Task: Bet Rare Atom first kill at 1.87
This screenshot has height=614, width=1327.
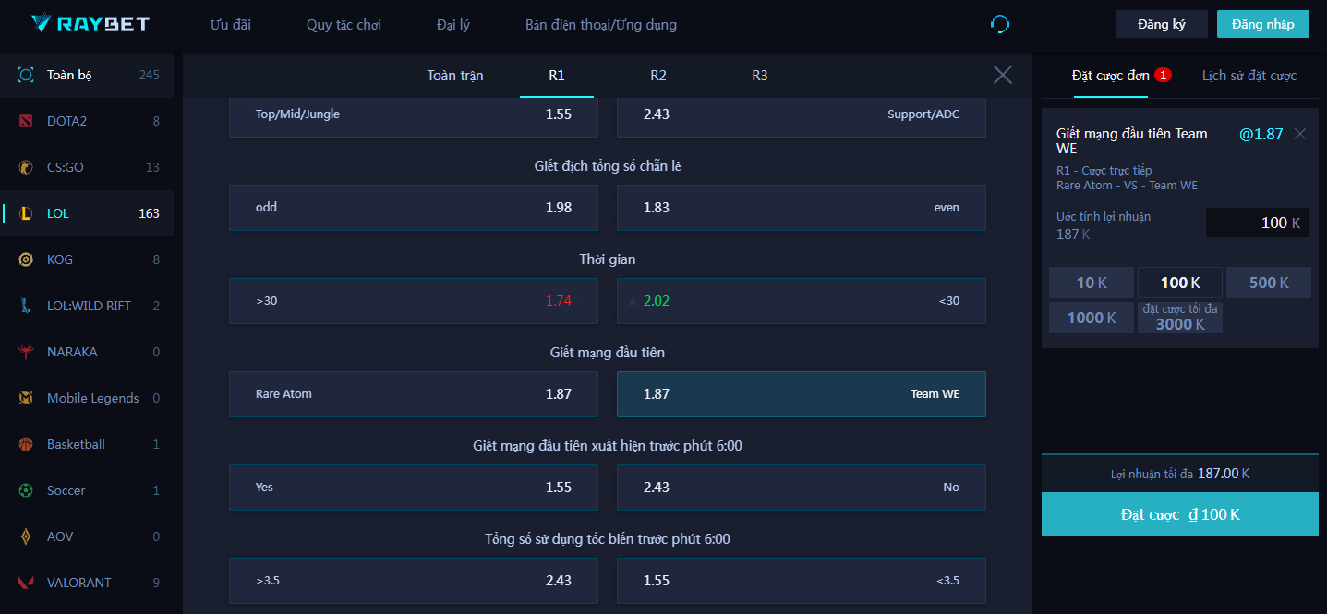Action: pyautogui.click(x=414, y=394)
